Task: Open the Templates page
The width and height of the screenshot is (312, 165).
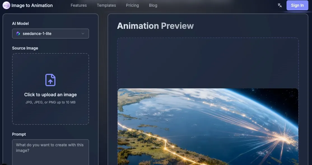Action: (106, 5)
